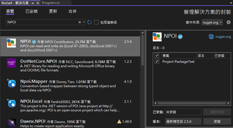Screen dimensions: 233x128
Task: Select NuGet - 解決方案 document tab
Action: coord(15,3)
